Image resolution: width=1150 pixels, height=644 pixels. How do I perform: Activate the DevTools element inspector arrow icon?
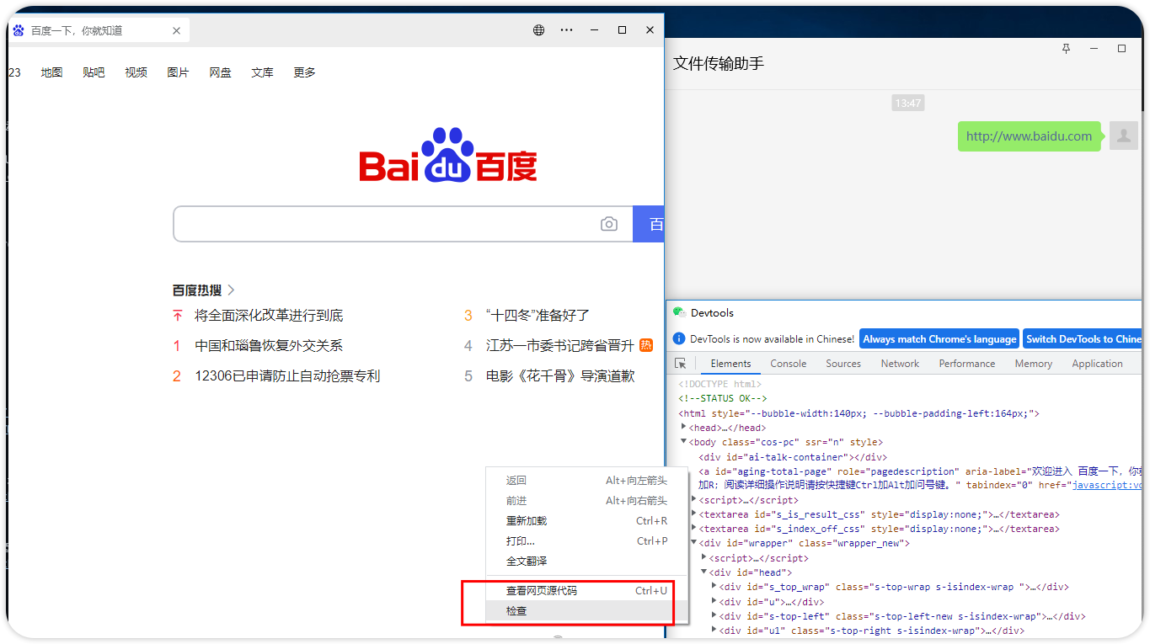[x=681, y=364]
